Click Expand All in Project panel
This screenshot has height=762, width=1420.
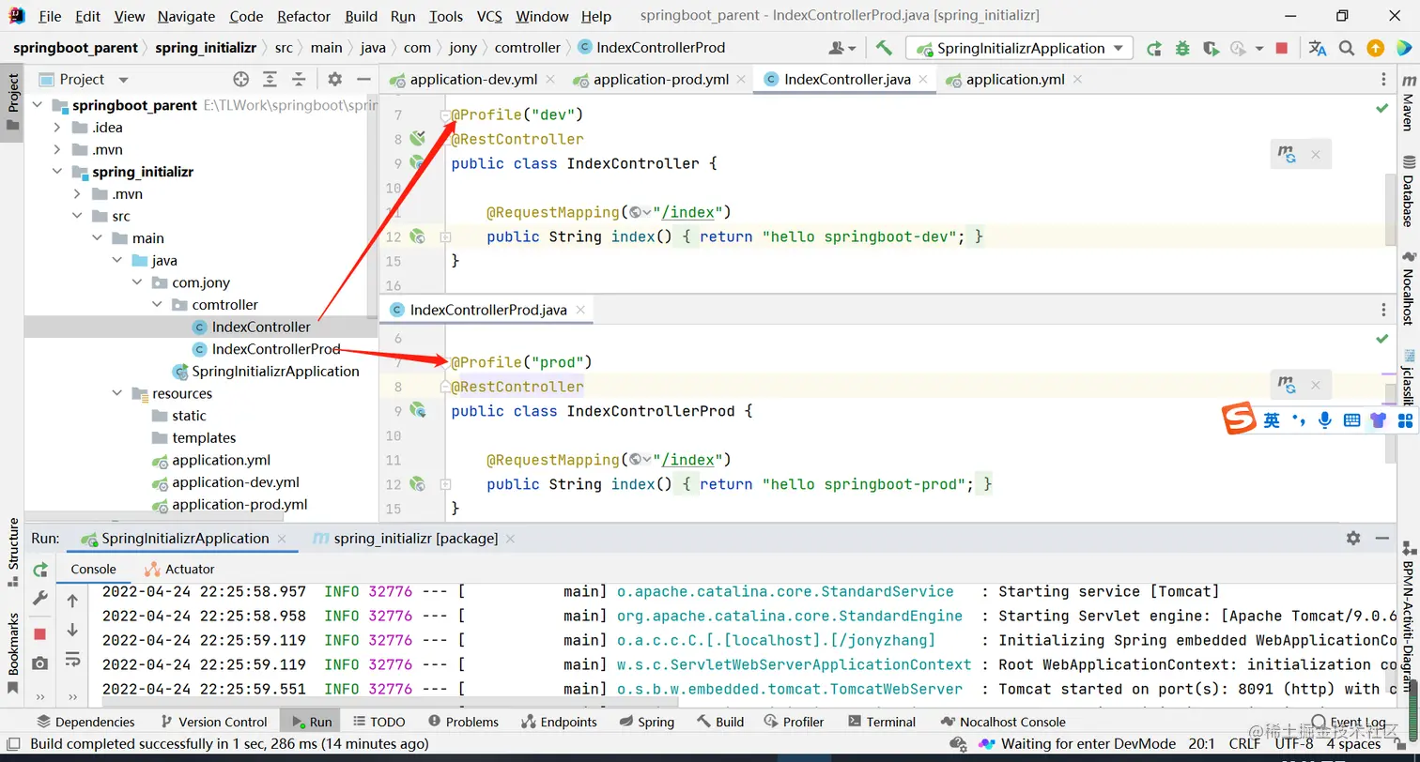pos(270,80)
